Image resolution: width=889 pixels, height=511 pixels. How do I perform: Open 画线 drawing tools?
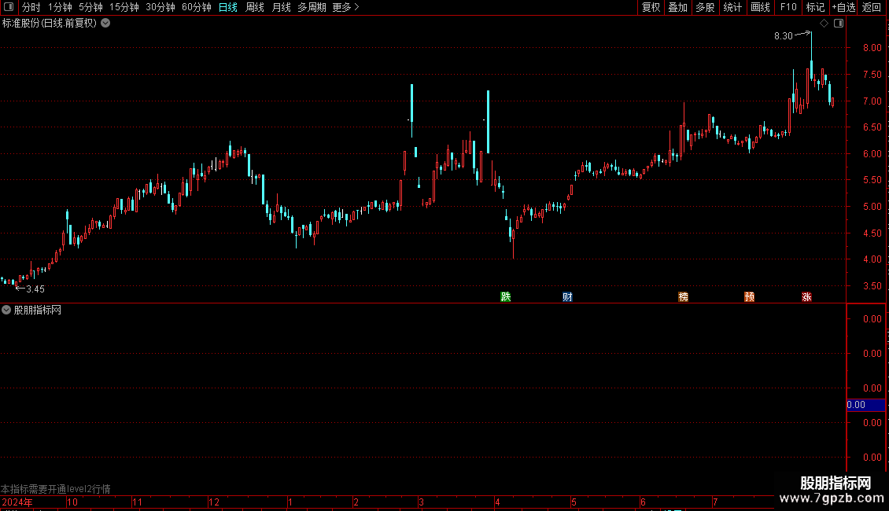760,7
